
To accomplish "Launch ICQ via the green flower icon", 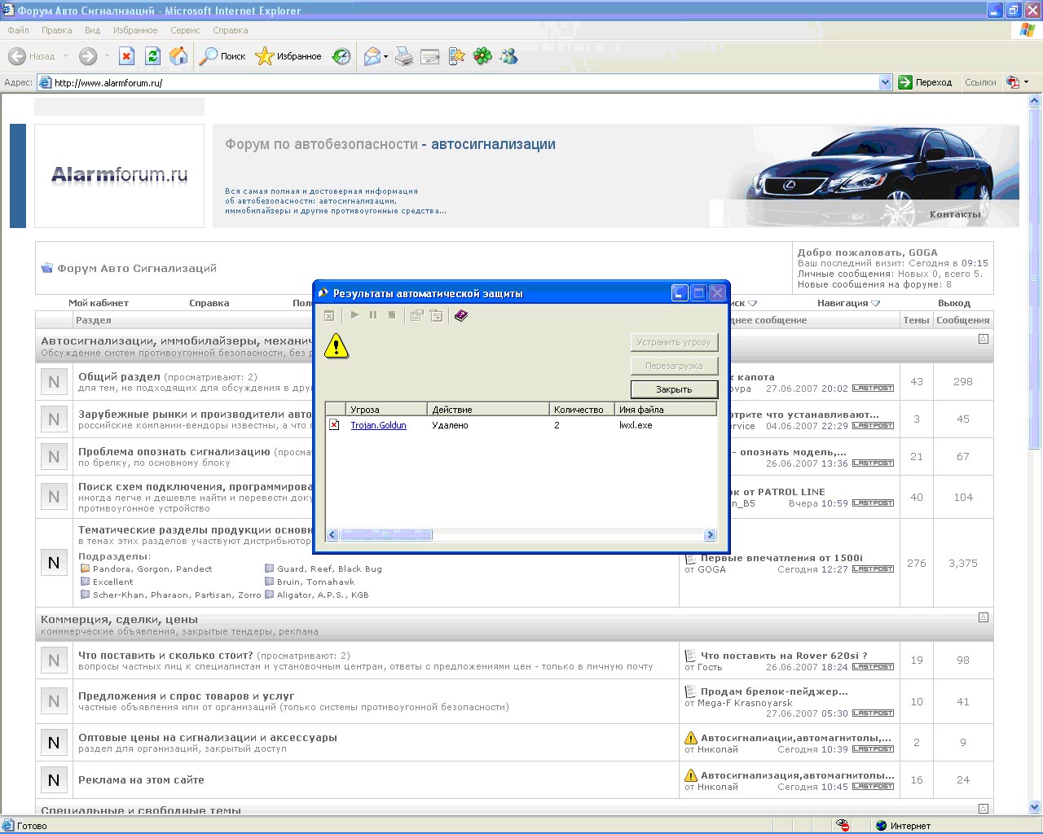I will (483, 56).
